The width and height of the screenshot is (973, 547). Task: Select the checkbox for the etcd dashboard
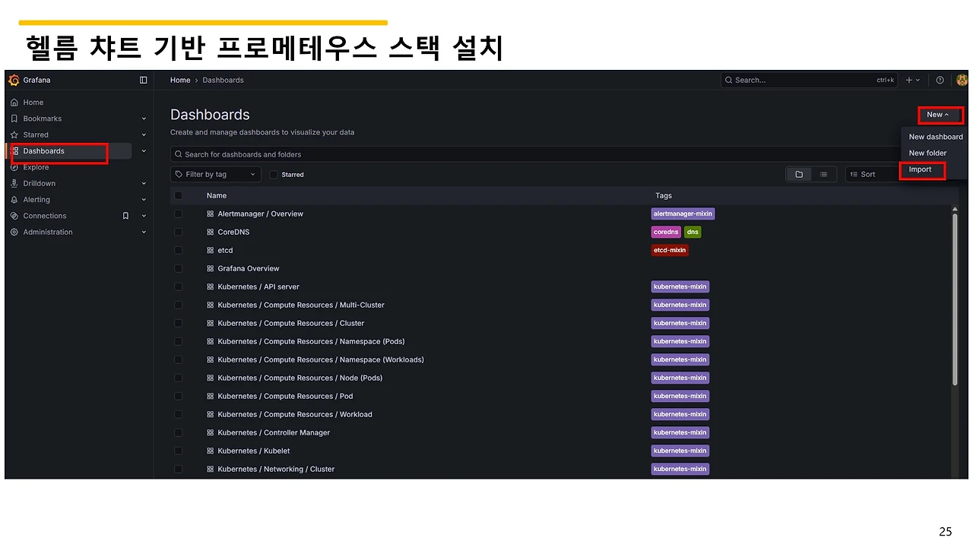[x=178, y=250]
